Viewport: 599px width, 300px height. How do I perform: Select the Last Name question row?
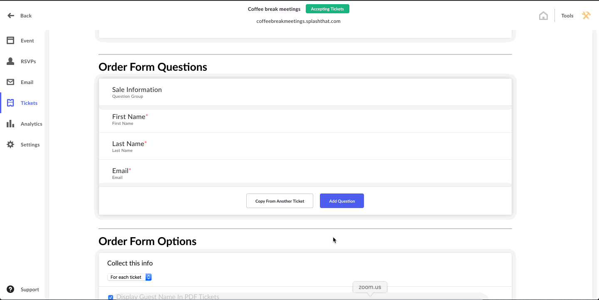tap(305, 146)
